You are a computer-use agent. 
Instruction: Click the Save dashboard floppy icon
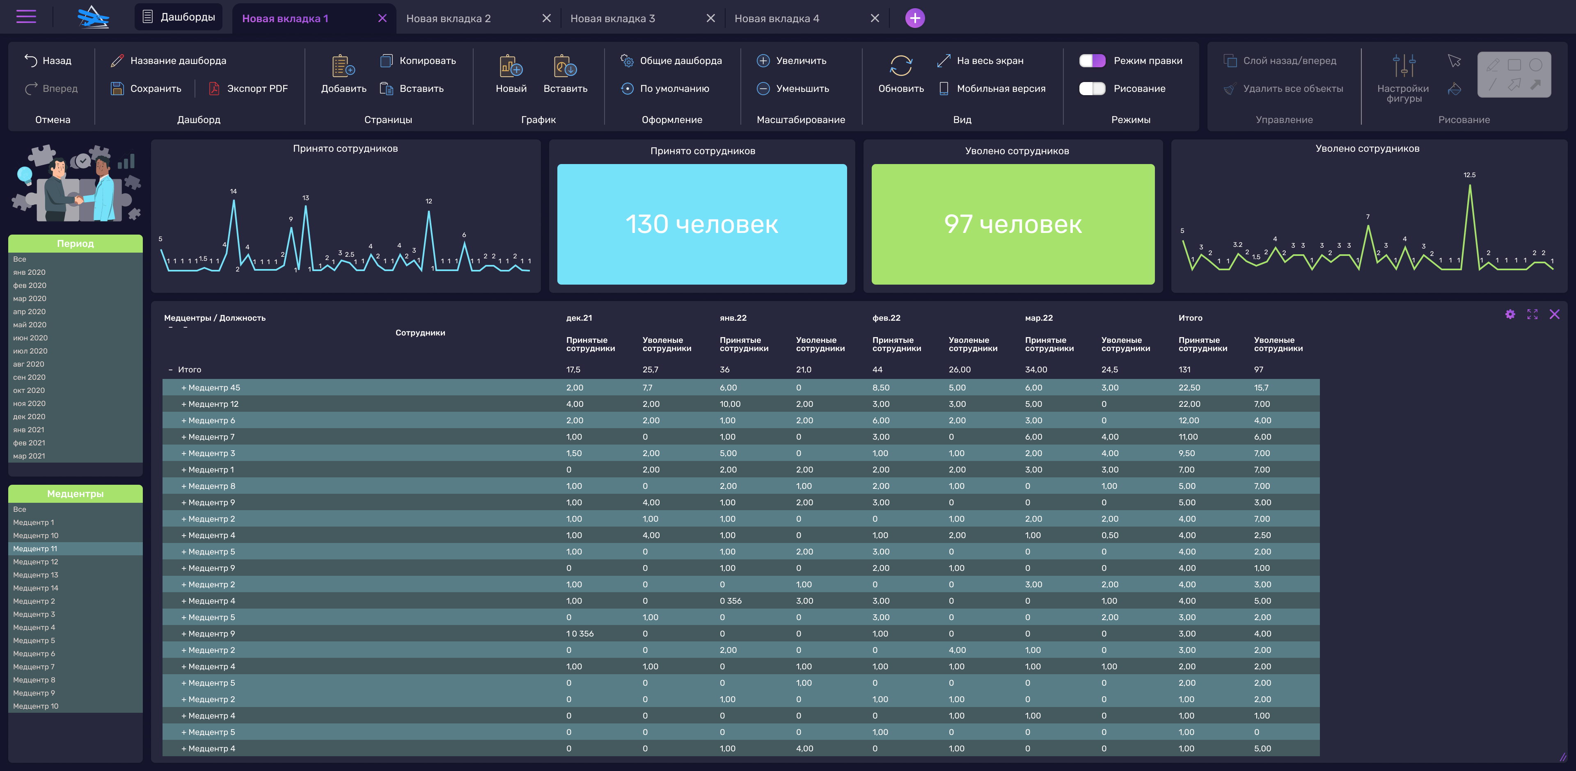pos(117,89)
